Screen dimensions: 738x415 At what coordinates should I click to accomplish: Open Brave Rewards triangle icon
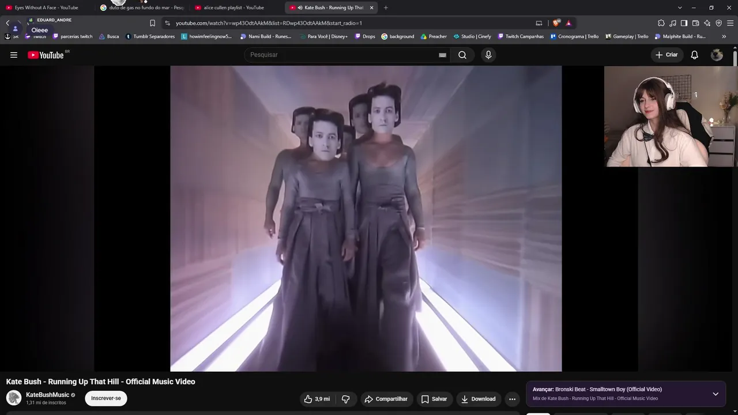tap(568, 23)
